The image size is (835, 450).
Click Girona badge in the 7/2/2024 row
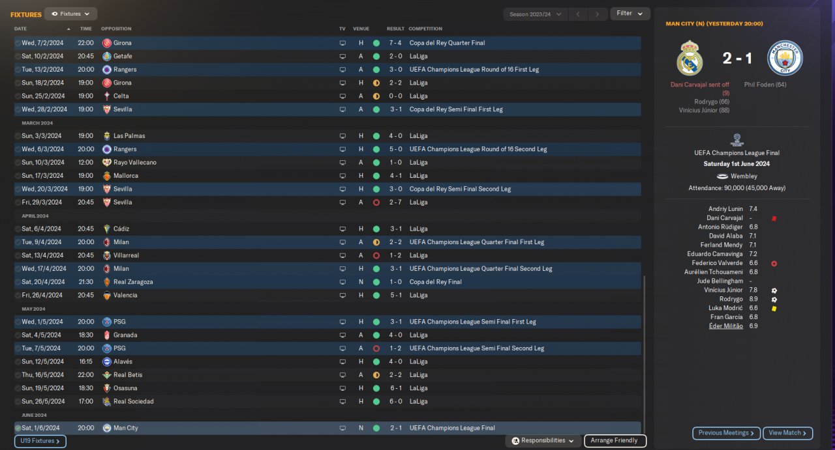click(x=107, y=43)
